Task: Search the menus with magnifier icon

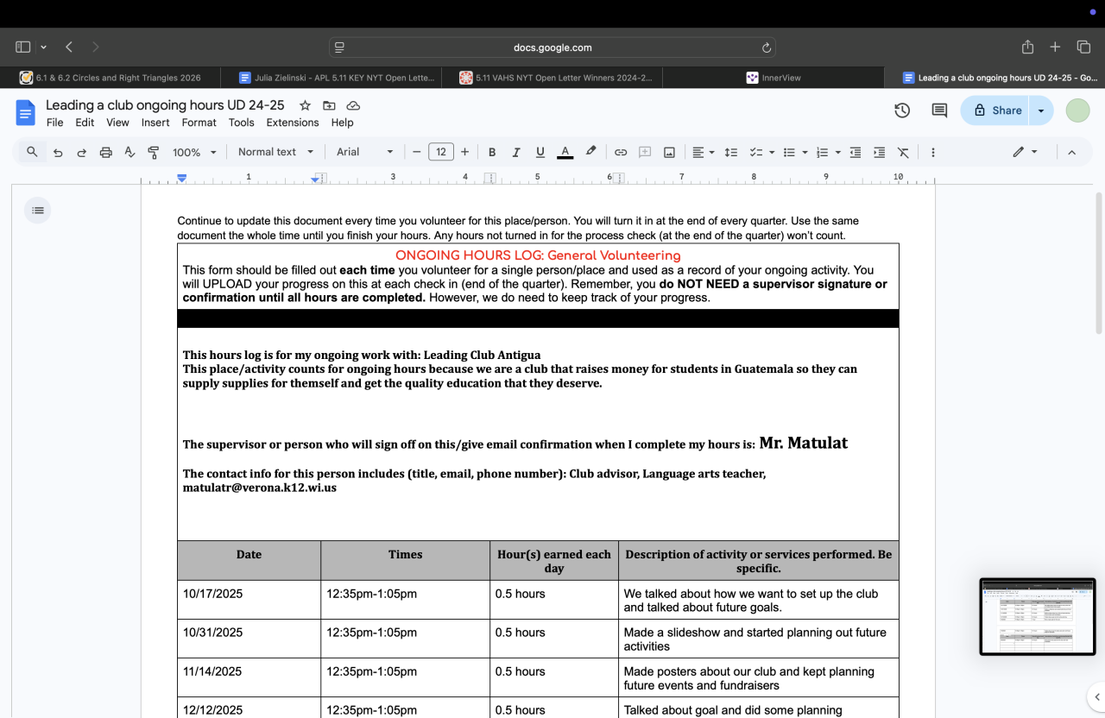Action: point(32,152)
